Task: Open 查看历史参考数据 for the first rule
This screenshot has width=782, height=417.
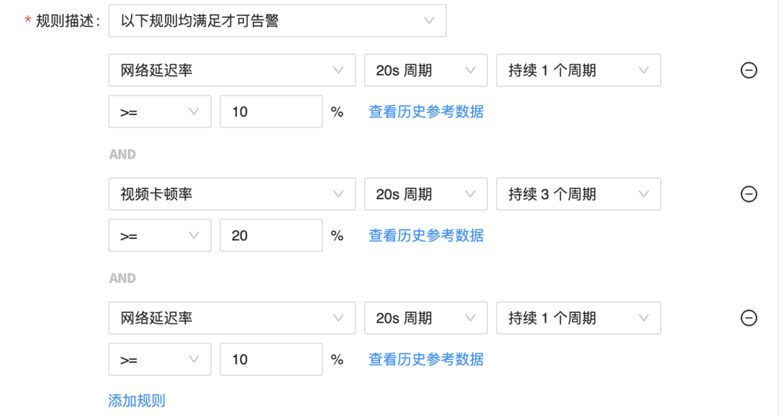Action: (x=426, y=111)
